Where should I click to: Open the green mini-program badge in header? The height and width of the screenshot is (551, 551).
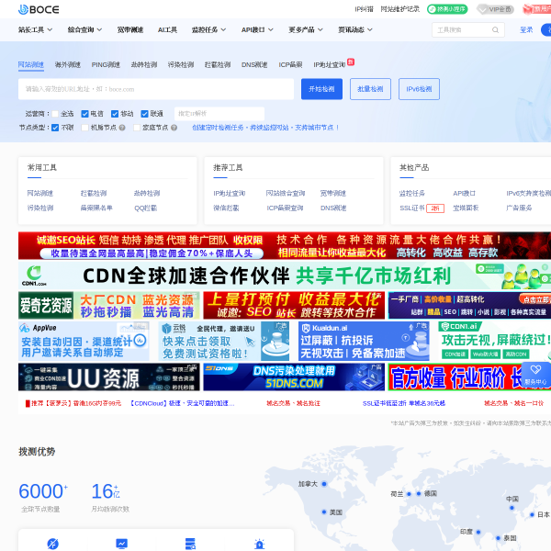447,9
